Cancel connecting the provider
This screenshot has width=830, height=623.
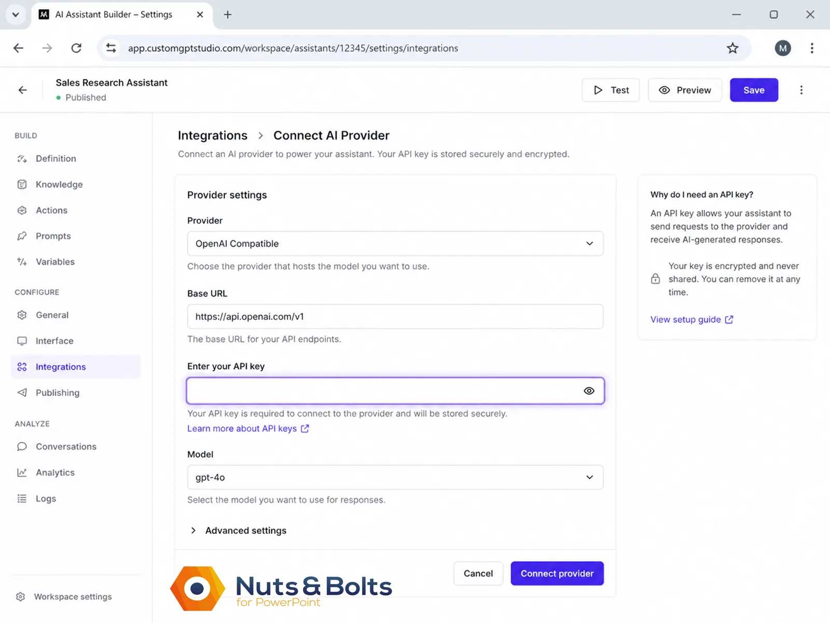[x=478, y=573]
